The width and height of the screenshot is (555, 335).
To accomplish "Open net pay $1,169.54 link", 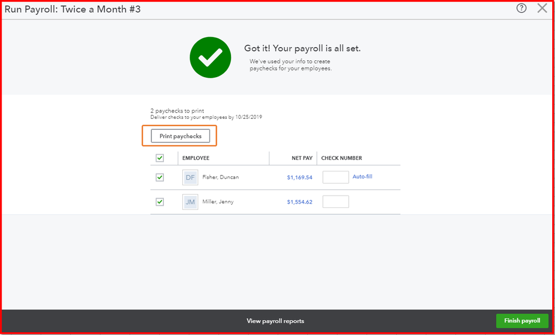I will (x=299, y=177).
